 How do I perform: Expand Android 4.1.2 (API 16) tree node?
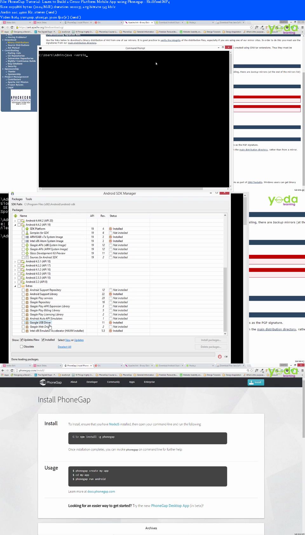(x=15, y=270)
